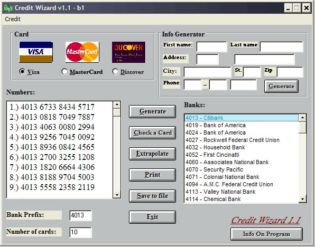The height and width of the screenshot is (247, 315).
Task: Click the Visa card logo image
Action: (x=36, y=52)
